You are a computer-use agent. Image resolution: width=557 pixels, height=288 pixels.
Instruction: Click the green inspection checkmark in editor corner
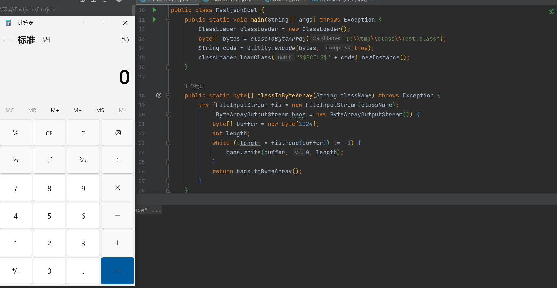tap(551, 11)
